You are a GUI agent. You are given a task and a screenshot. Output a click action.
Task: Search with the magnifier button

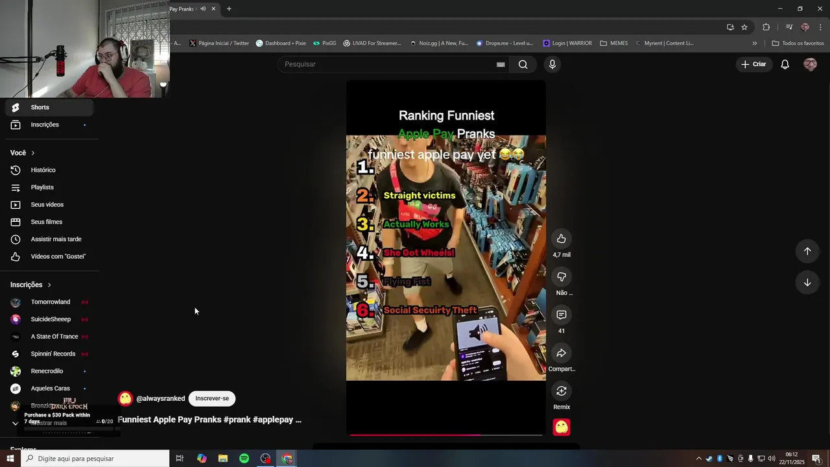pyautogui.click(x=523, y=64)
